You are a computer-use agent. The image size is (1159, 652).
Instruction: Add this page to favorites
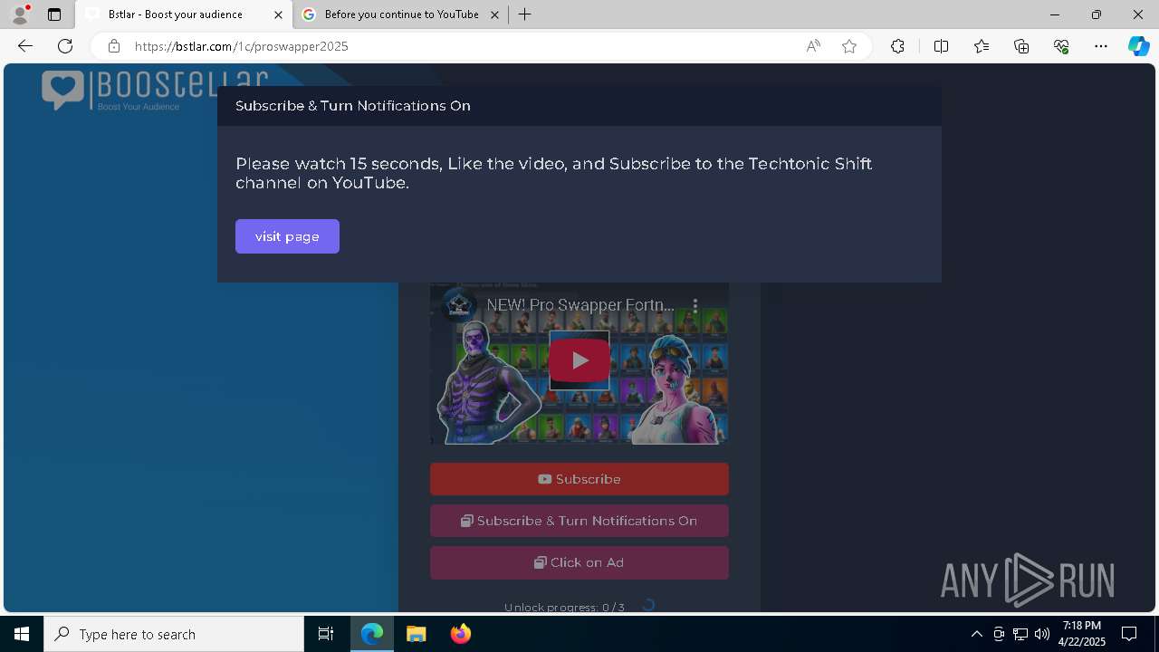(x=849, y=46)
